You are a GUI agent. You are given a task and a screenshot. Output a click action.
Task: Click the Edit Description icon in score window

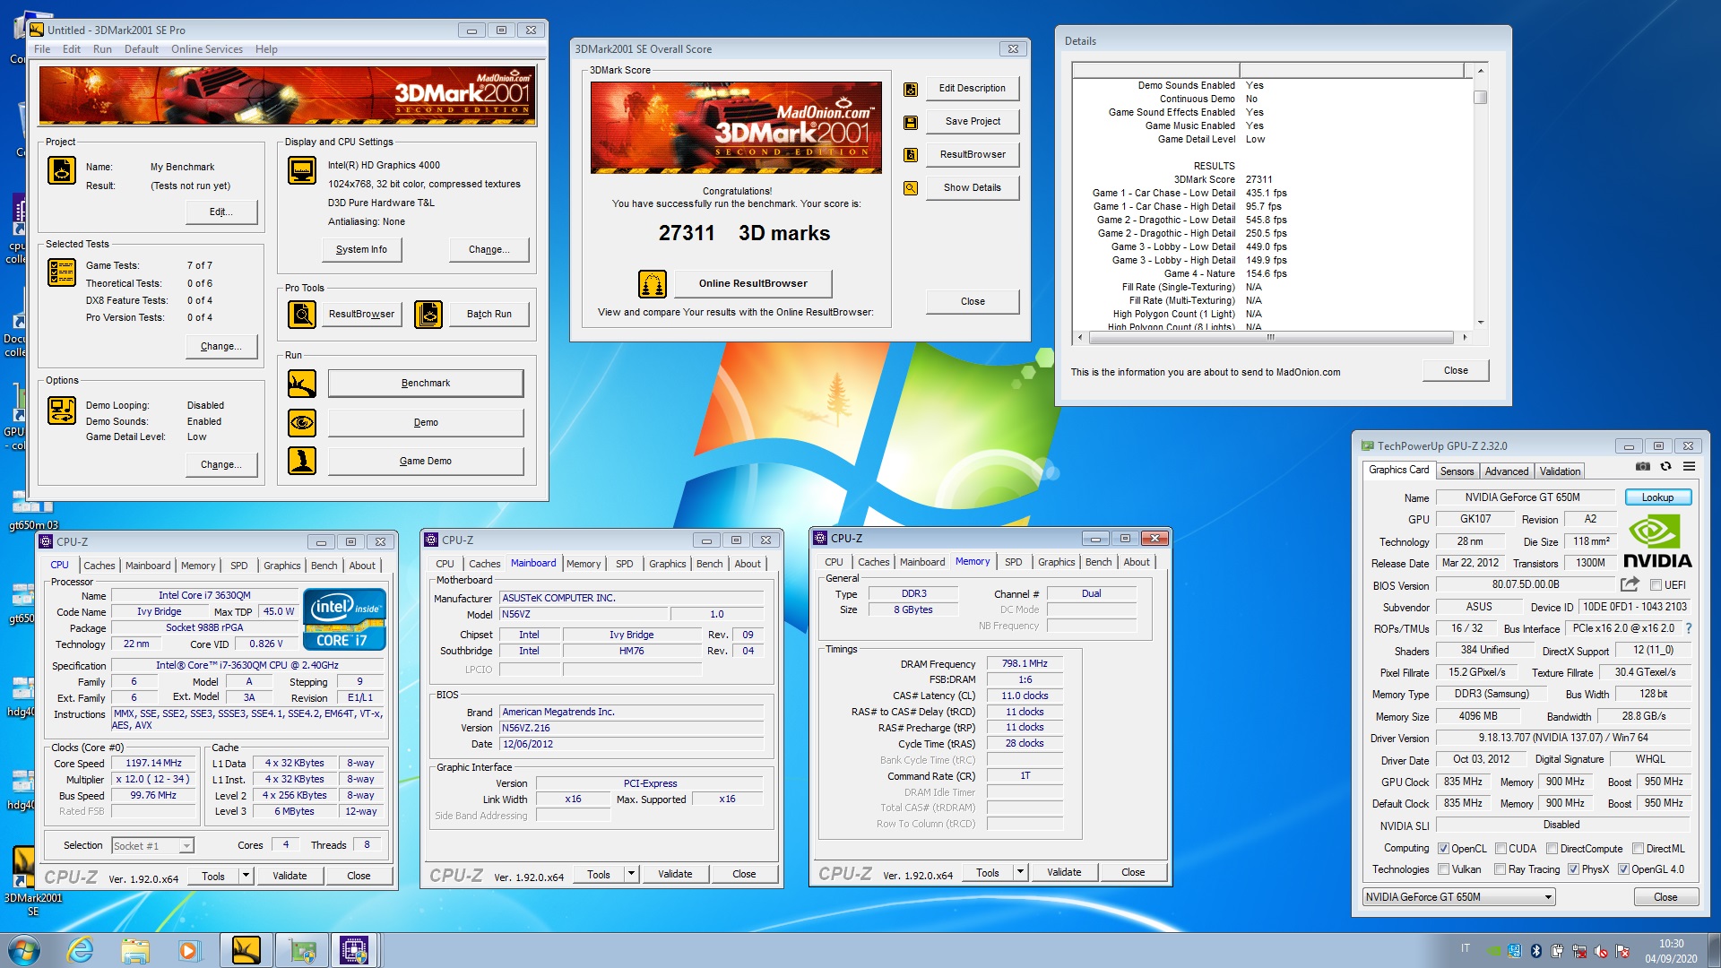click(911, 89)
